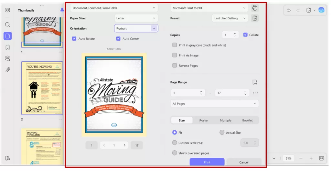Open save icon dropdown arrow
The width and height of the screenshot is (331, 171).
point(315,10)
